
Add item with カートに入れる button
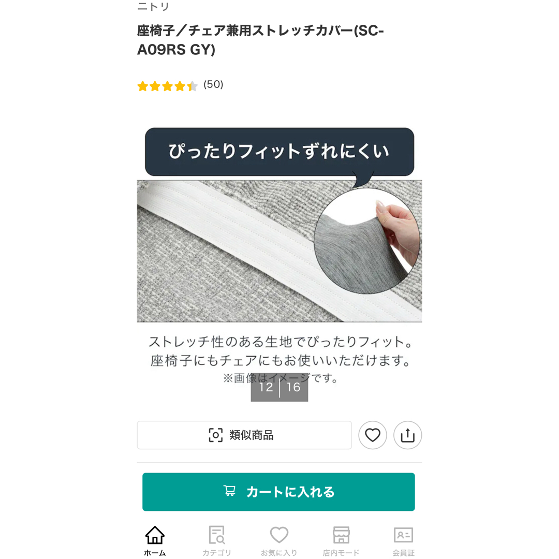278,492
